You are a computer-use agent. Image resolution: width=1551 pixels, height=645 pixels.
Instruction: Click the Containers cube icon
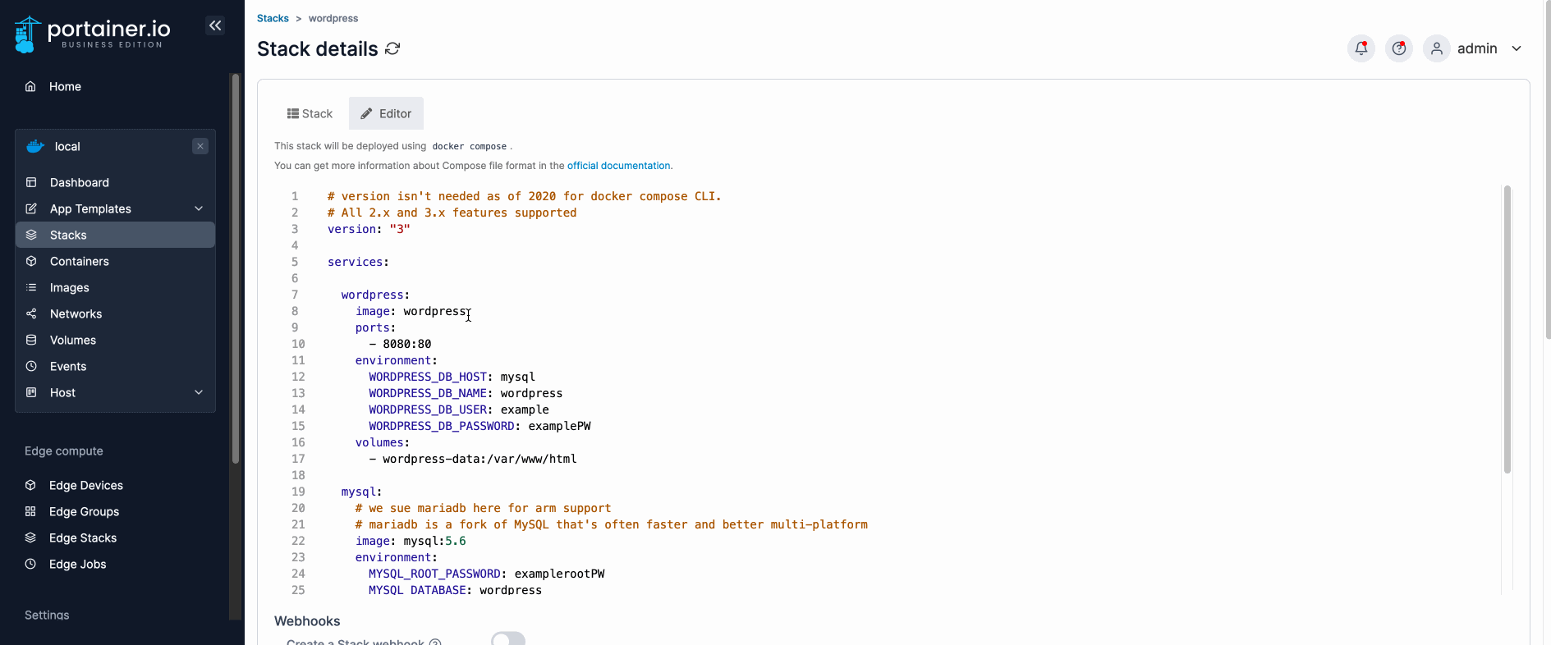(31, 261)
